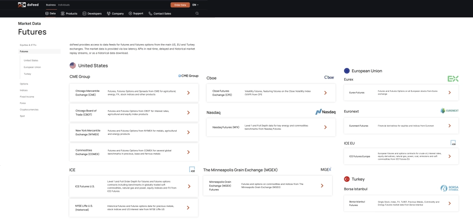Open Minneapolis Grain Exchange Futures arrow
473x223 pixels.
(322, 186)
